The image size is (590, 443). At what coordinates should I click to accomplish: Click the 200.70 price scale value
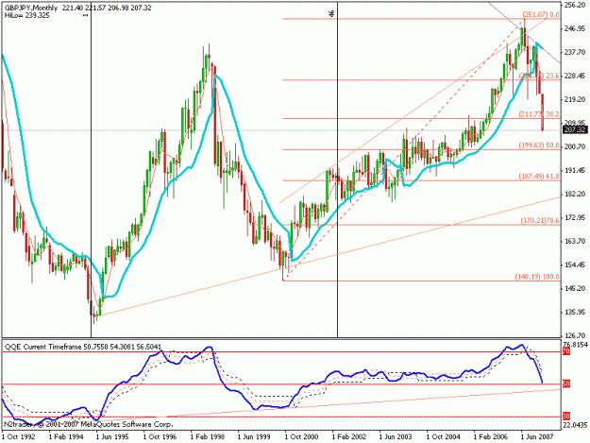pyautogui.click(x=575, y=146)
